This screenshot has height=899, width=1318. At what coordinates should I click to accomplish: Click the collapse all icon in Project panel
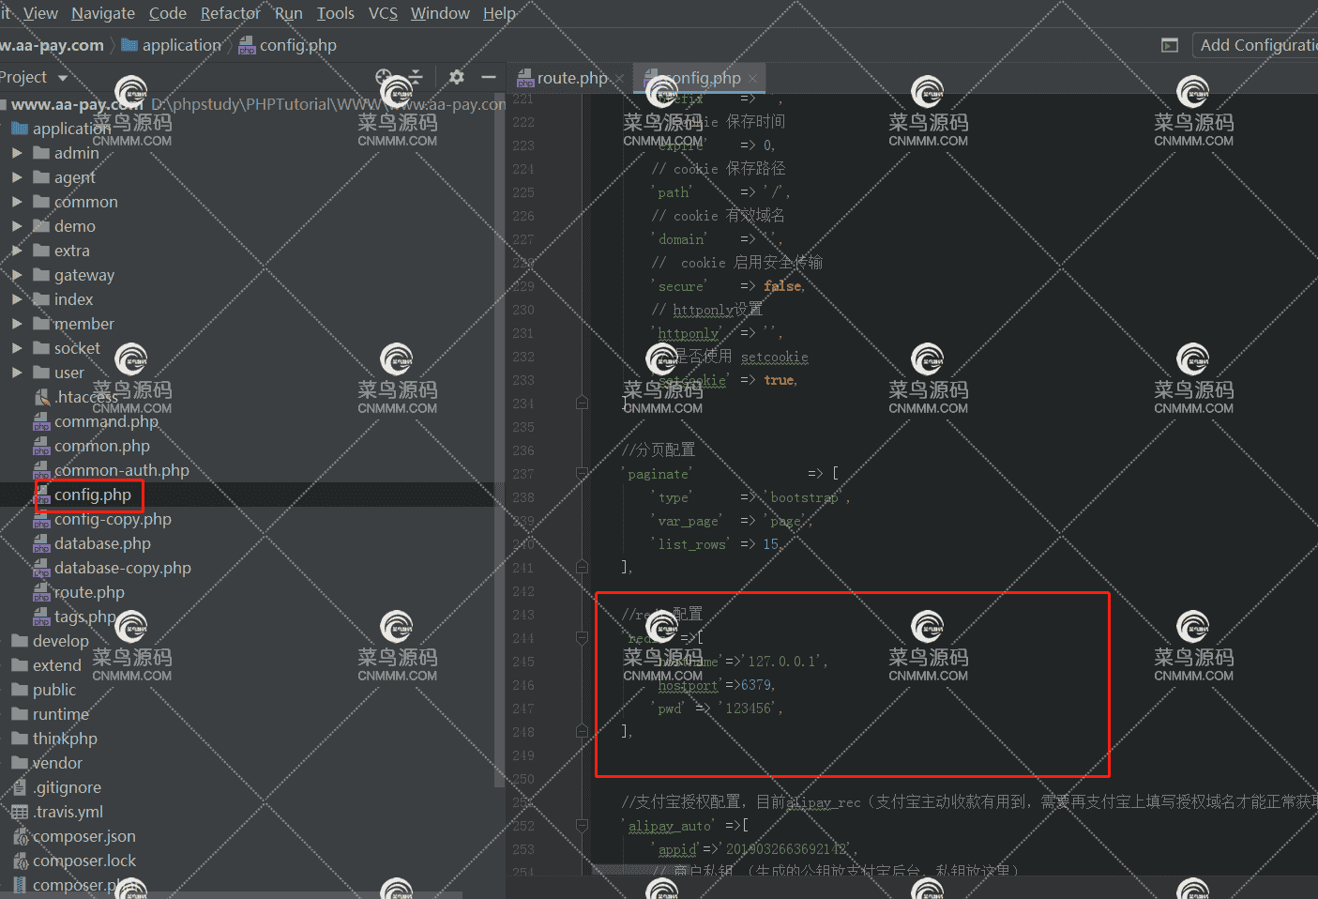coord(415,77)
